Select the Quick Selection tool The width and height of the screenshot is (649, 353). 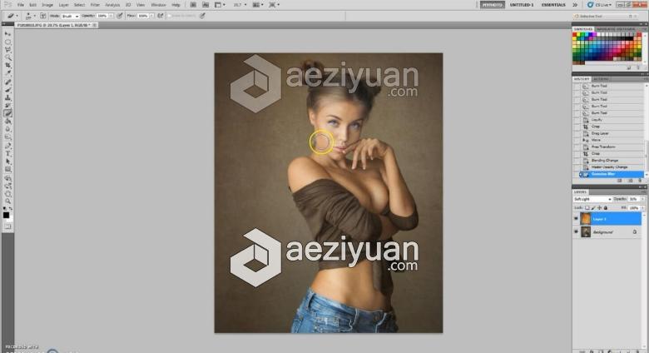click(7, 57)
